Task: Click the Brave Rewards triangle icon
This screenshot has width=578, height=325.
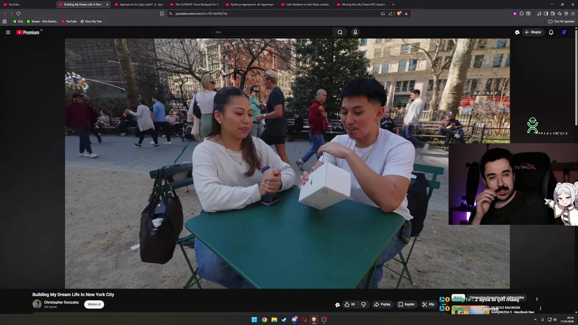Action: click(406, 14)
